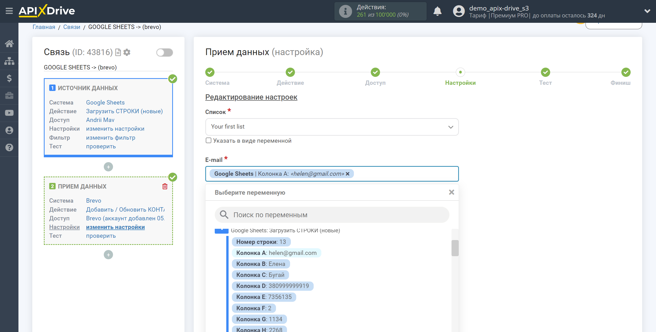The width and height of the screenshot is (656, 332).
Task: Click изменить фильтр link
Action: (x=111, y=138)
